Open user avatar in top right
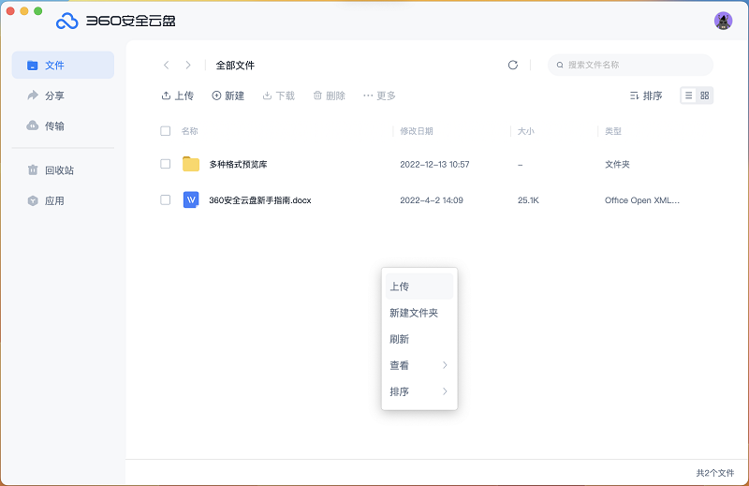Image resolution: width=749 pixels, height=486 pixels. (x=723, y=21)
